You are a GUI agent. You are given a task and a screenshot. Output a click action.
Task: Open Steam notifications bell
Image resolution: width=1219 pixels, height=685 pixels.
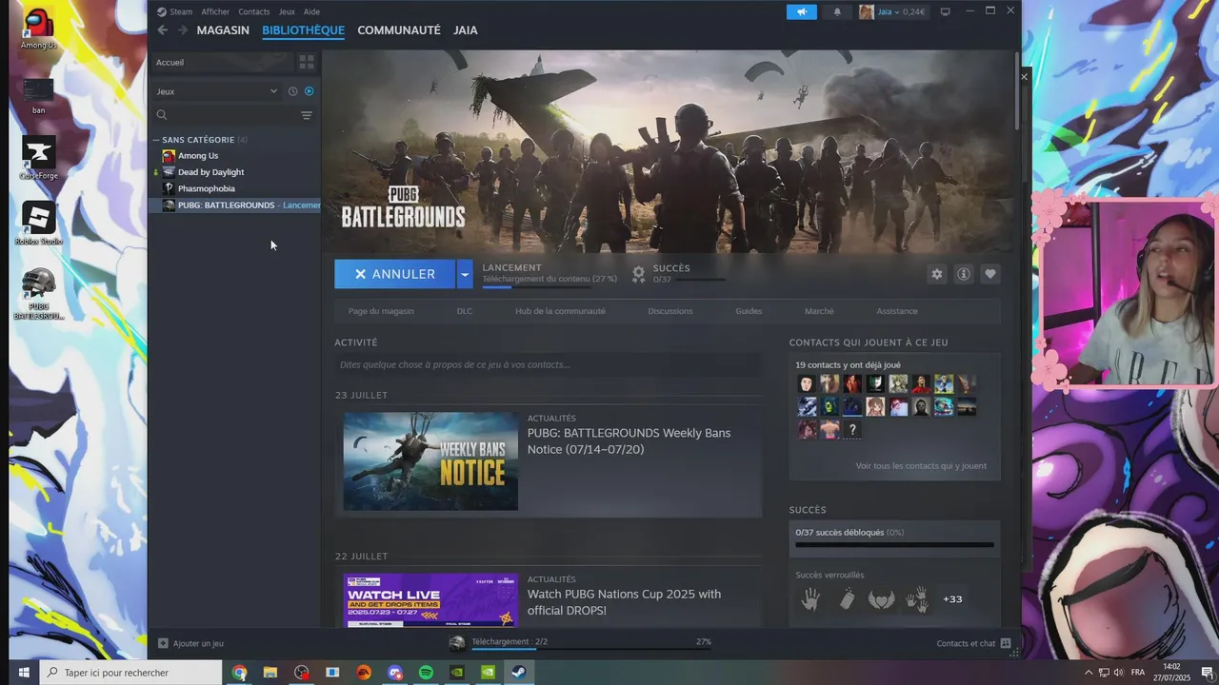837,11
